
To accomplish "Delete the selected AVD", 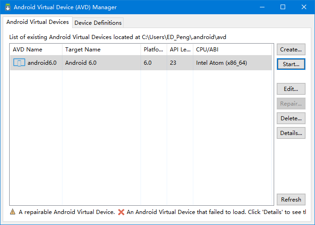I will [291, 118].
